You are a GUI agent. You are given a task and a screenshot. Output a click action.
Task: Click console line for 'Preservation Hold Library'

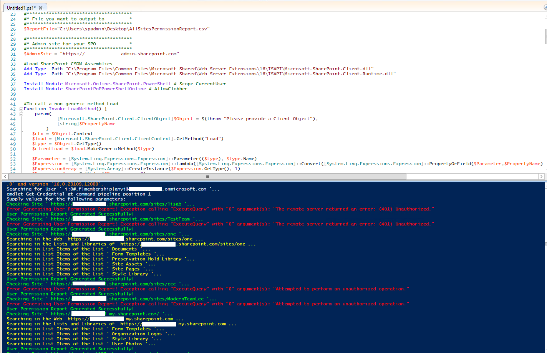tap(101, 259)
